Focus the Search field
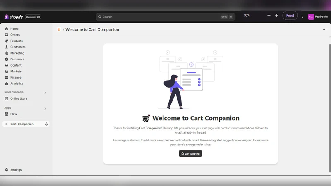 click(165, 17)
